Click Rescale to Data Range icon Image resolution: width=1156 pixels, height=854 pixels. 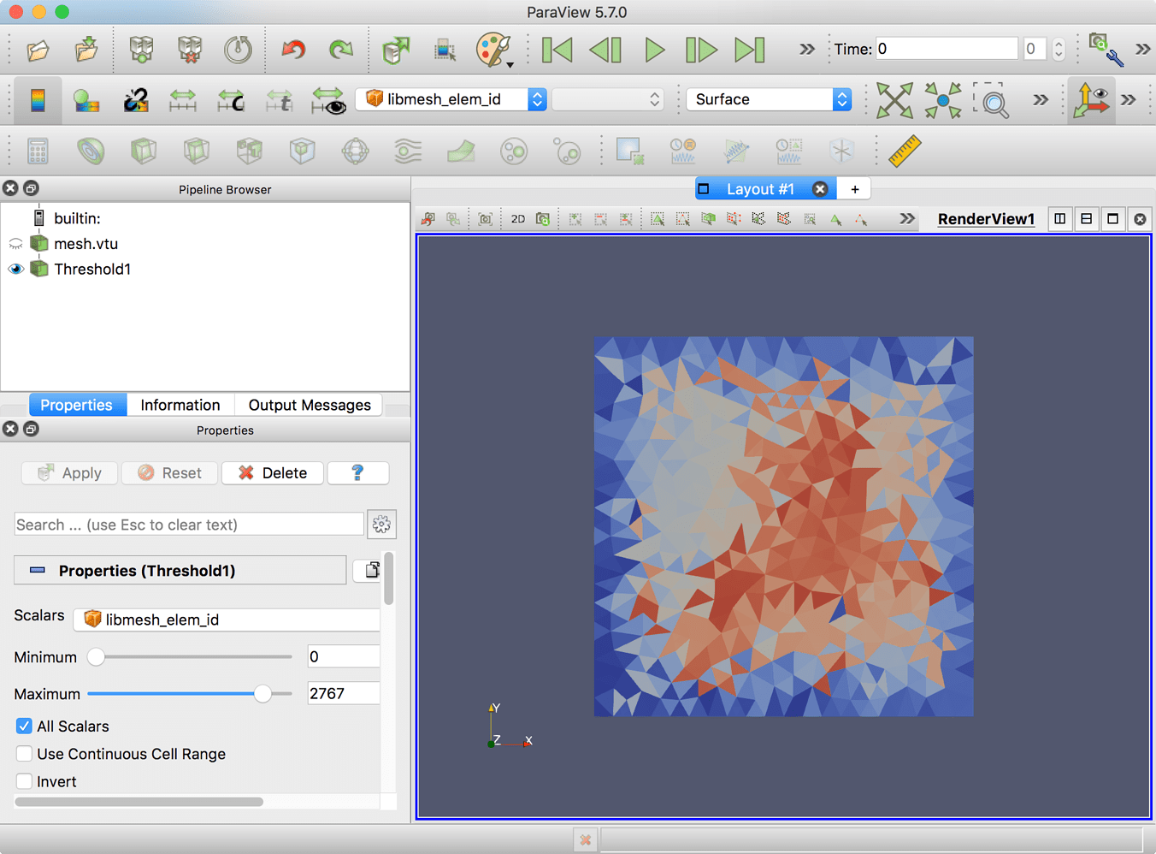point(182,101)
